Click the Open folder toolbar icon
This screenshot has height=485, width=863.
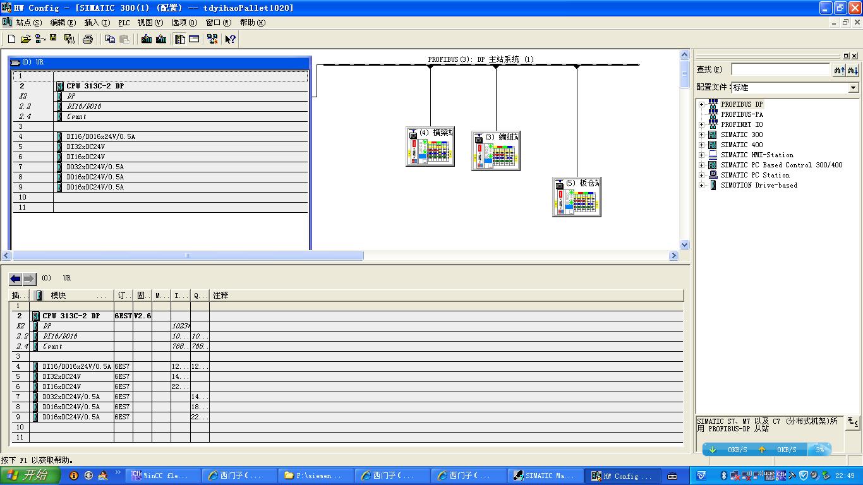pyautogui.click(x=26, y=39)
